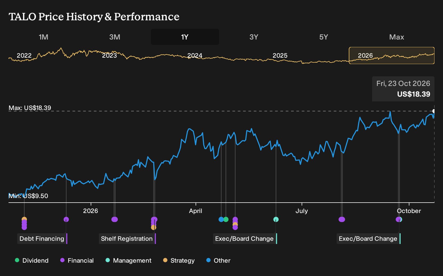The height and width of the screenshot is (276, 443).
Task: Click the green Dividend event marker after April
Action: coord(226,219)
